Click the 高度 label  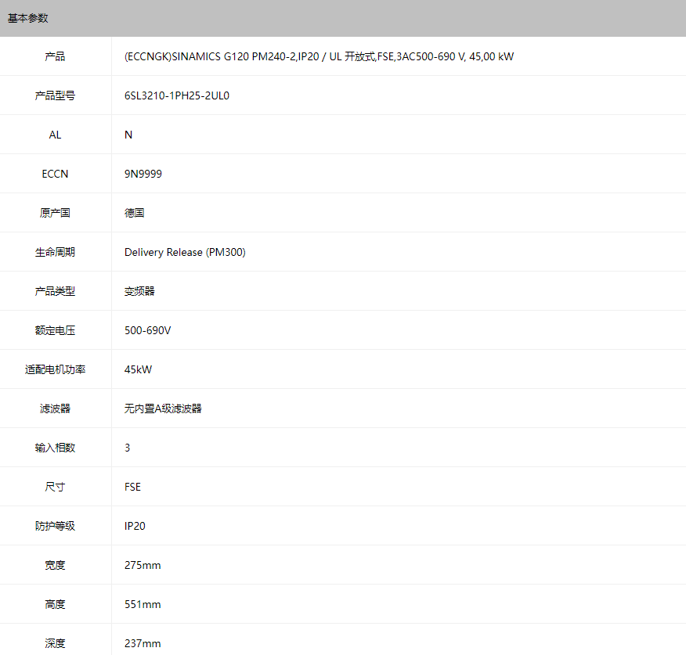(55, 604)
